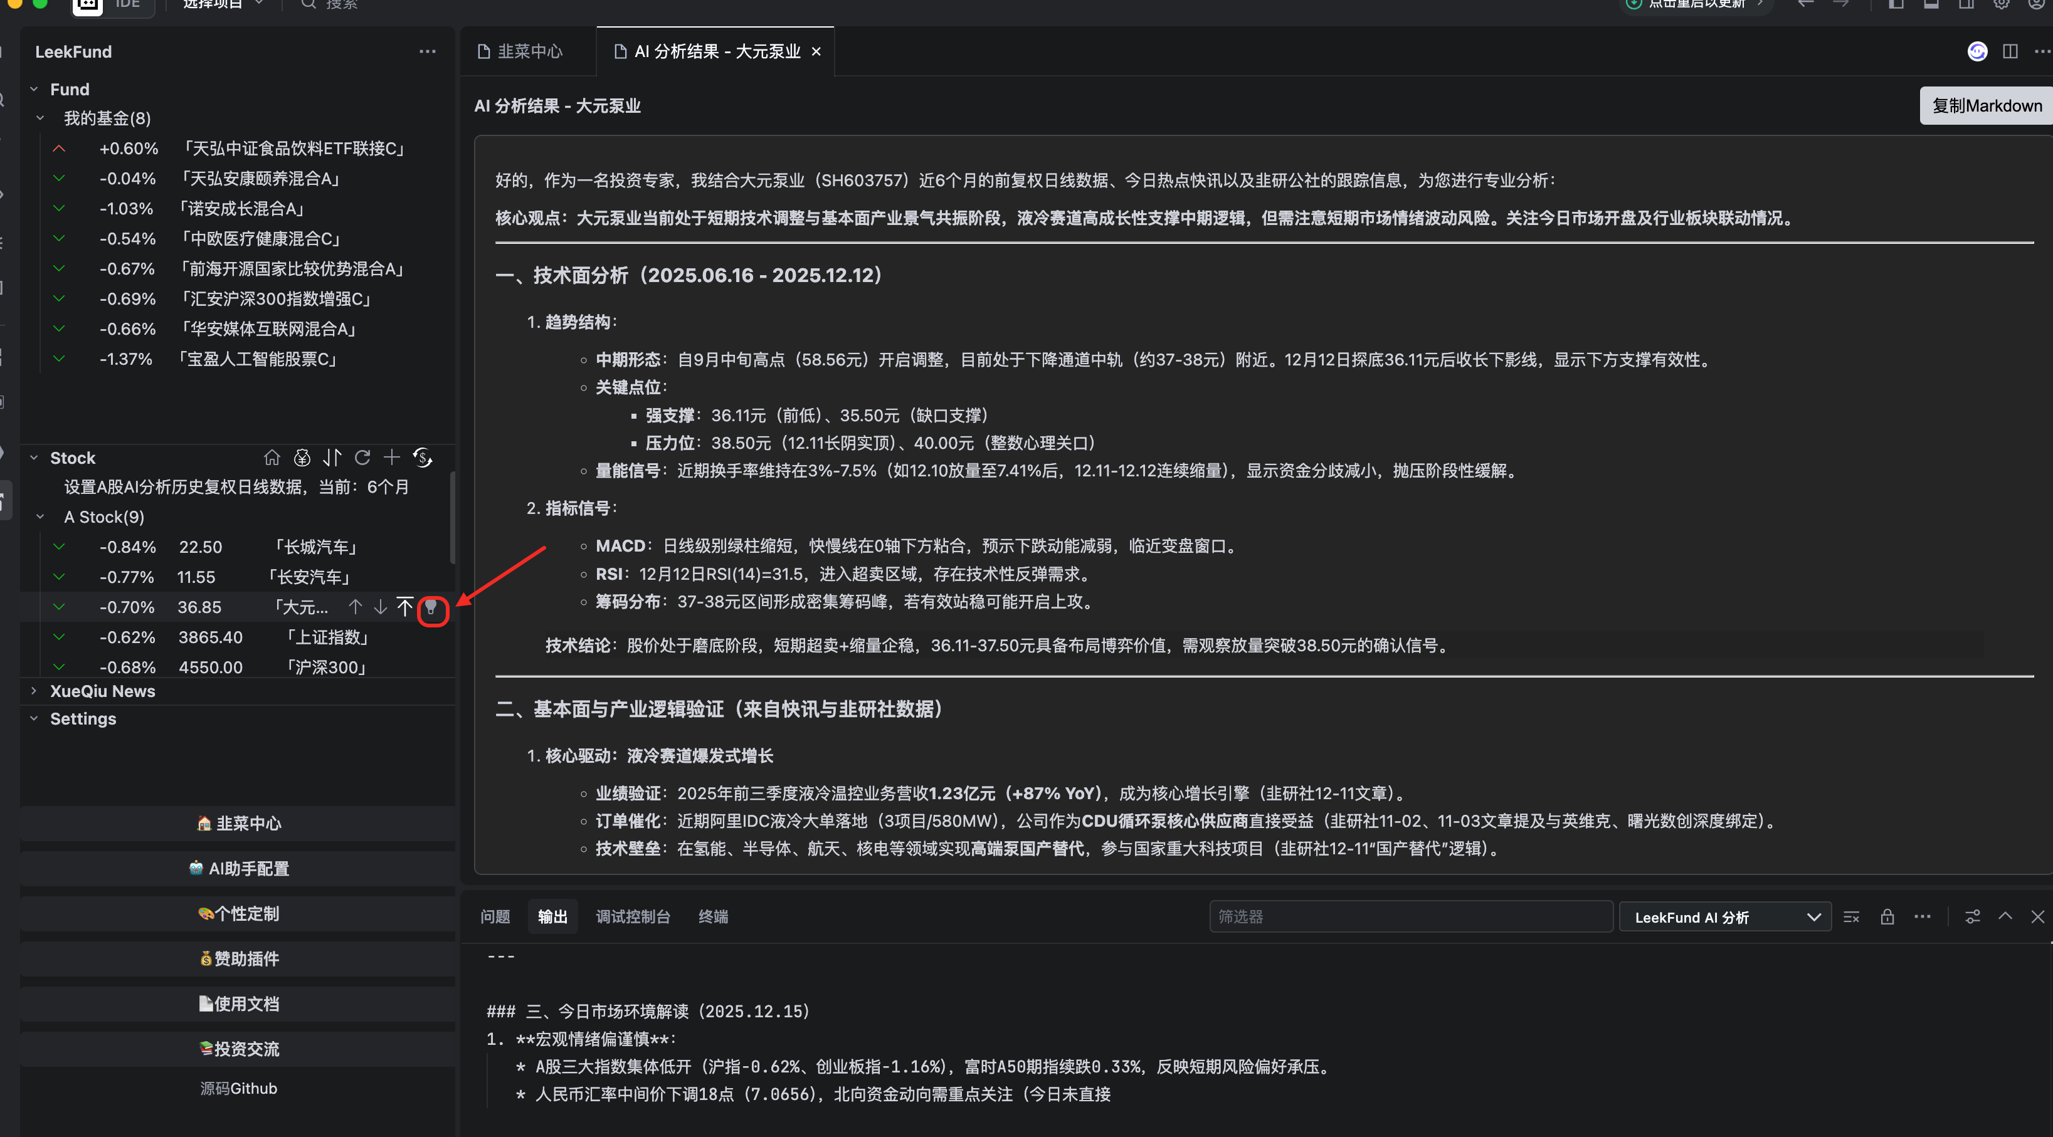Add a stock with the plus icon
This screenshot has height=1137, width=2053.
[391, 458]
